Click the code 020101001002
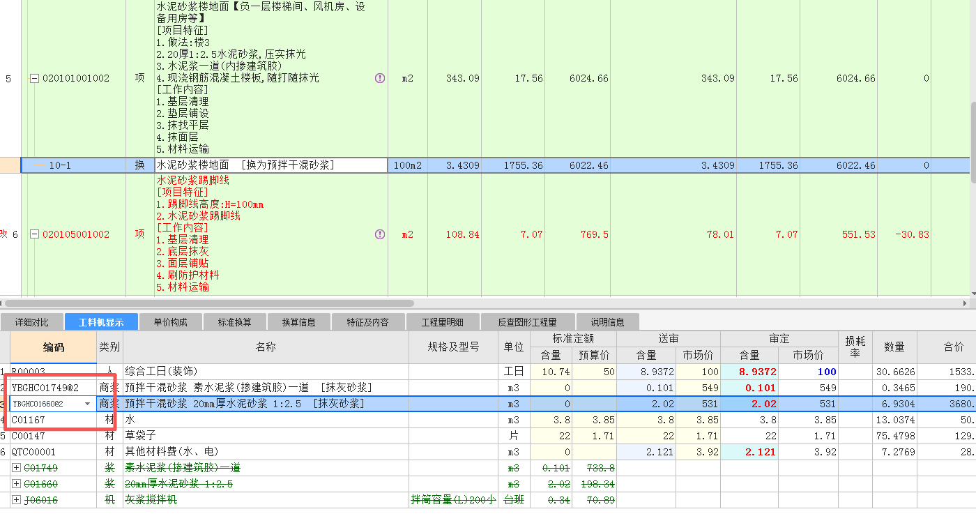 click(x=76, y=79)
